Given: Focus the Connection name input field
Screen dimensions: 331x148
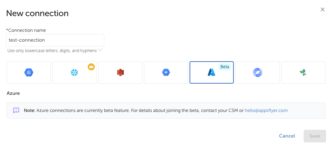Looking at the screenshot, I should pos(55,40).
